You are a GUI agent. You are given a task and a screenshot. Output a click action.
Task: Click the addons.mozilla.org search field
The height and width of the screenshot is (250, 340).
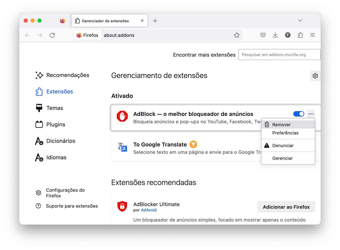point(279,55)
